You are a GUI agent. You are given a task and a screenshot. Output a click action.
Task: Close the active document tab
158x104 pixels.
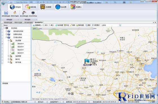pos(155,23)
